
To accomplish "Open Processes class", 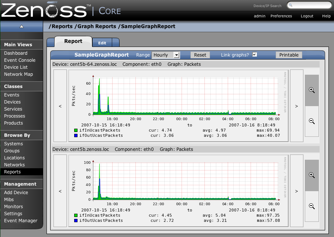I will [x=14, y=116].
